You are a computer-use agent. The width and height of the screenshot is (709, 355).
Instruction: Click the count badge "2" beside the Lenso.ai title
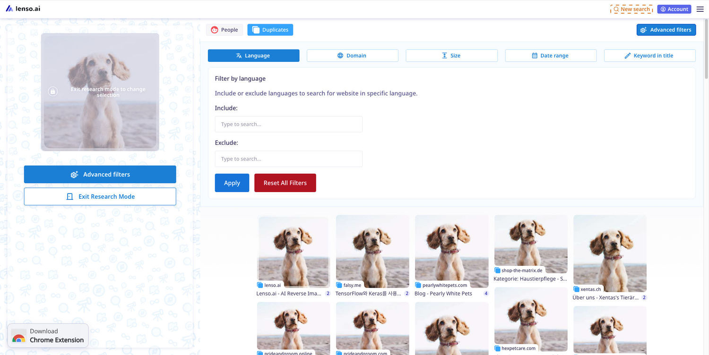click(x=328, y=294)
